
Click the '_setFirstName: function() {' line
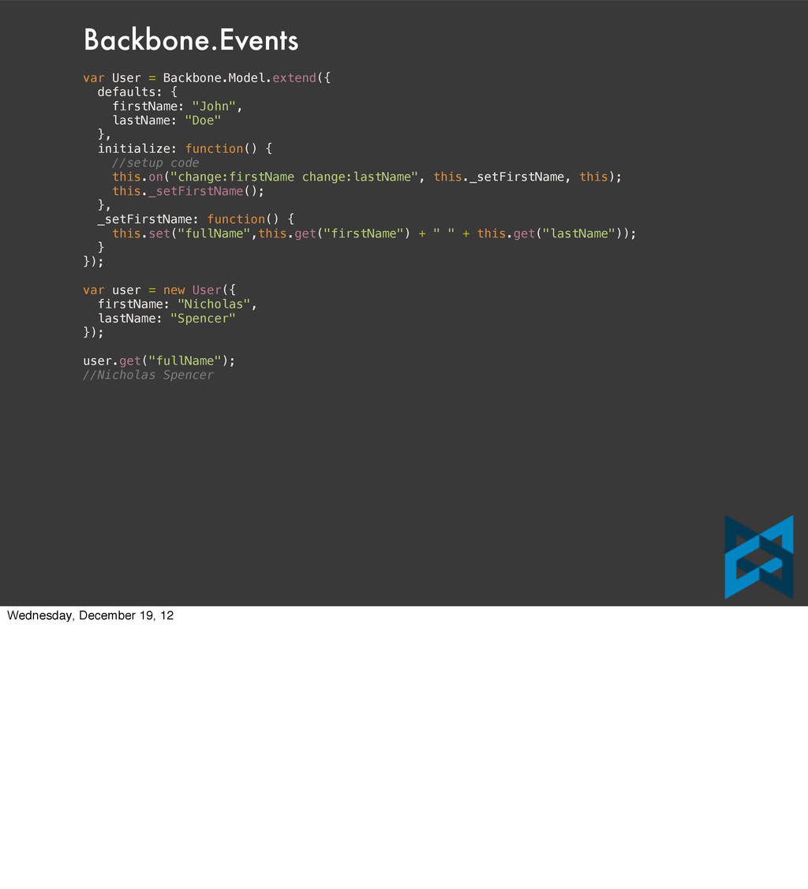(x=196, y=219)
